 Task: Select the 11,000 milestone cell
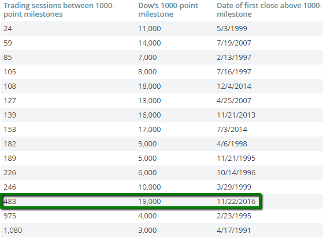pyautogui.click(x=150, y=29)
